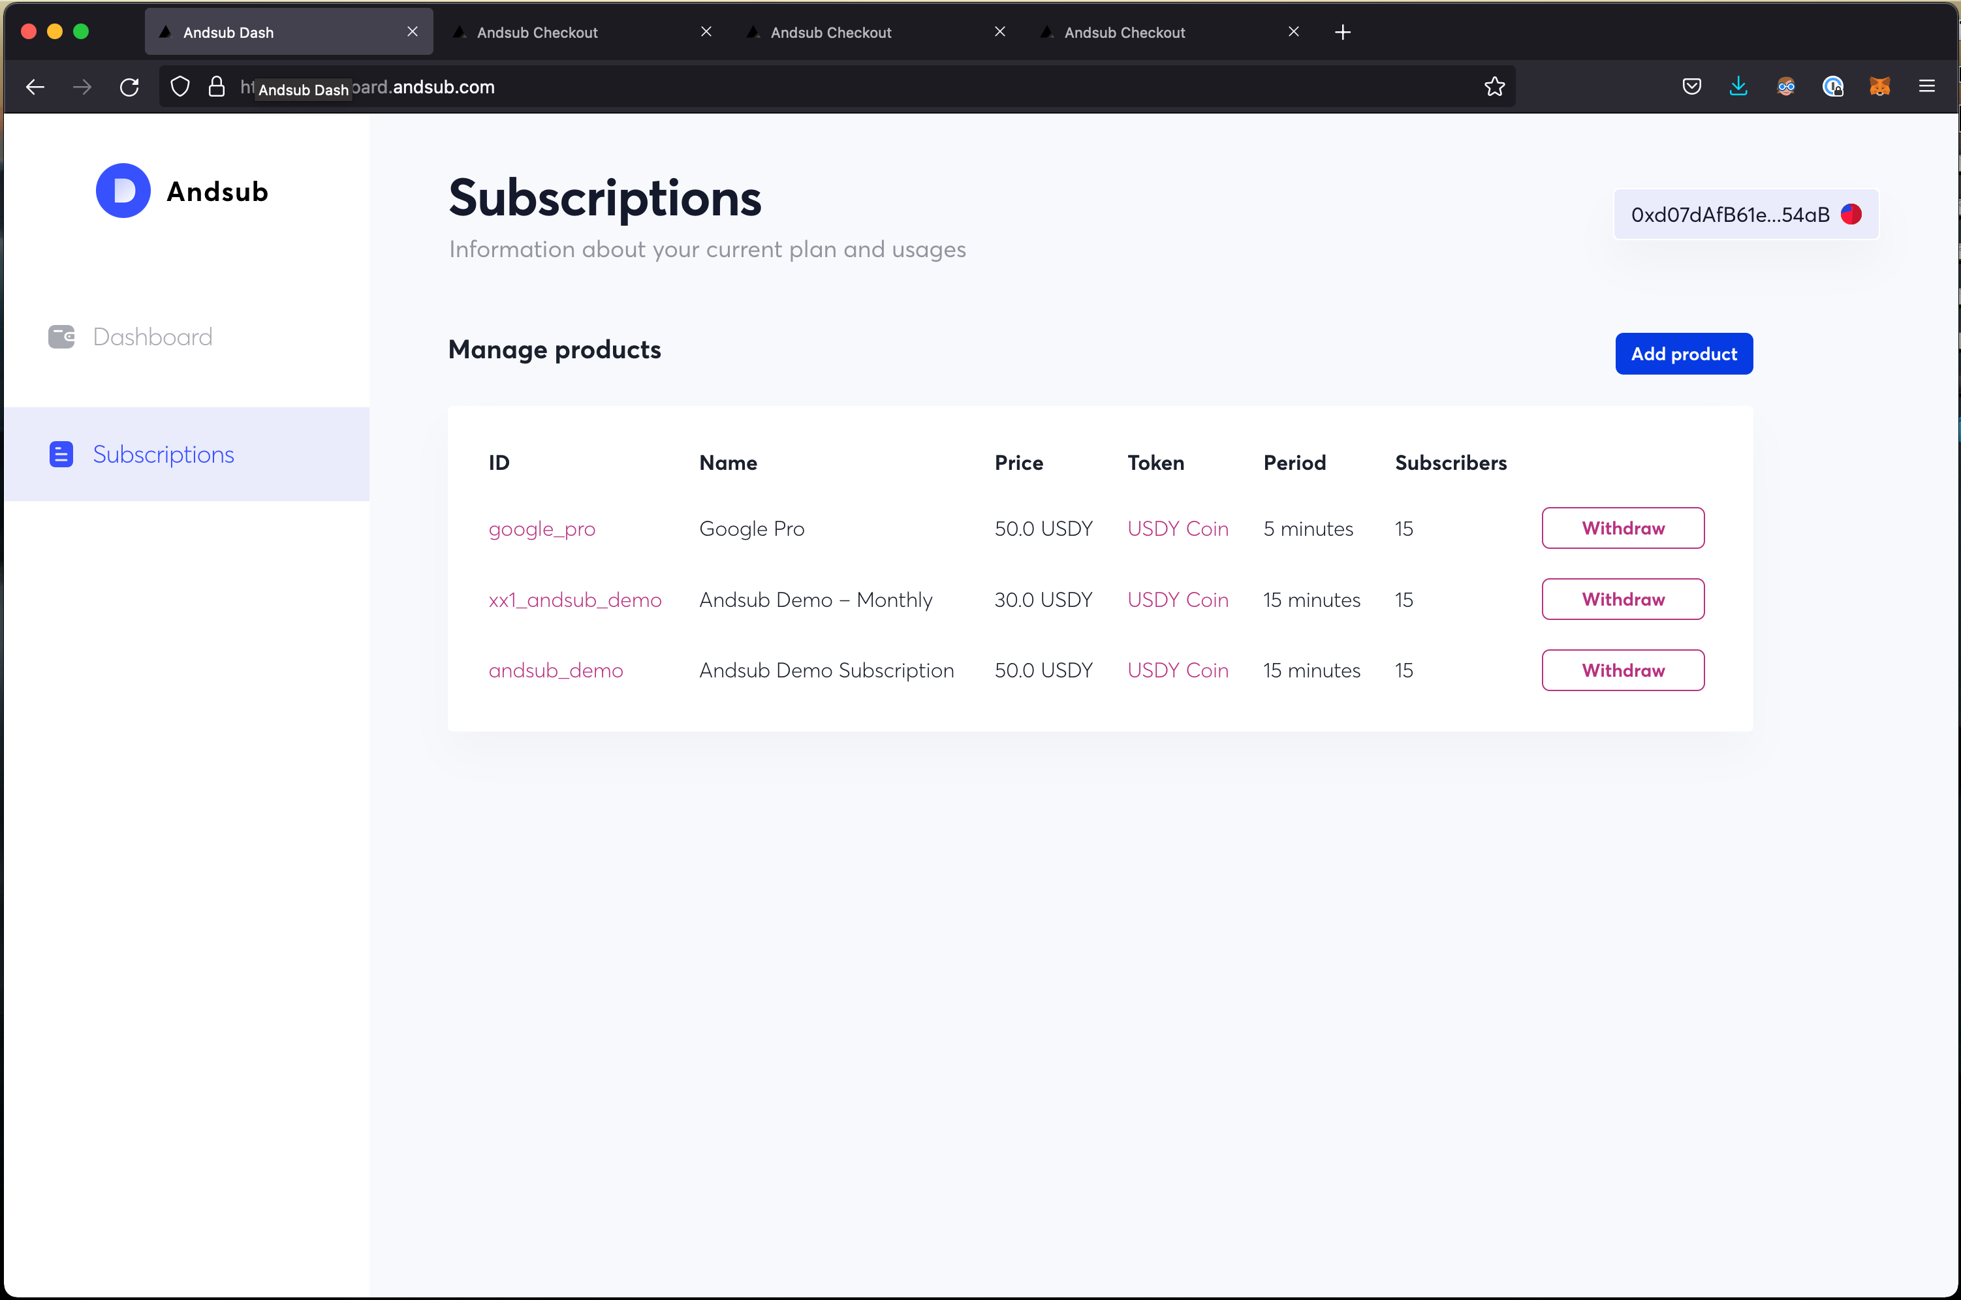Open the MetaMask fox extension
The image size is (1961, 1300).
pos(1880,87)
